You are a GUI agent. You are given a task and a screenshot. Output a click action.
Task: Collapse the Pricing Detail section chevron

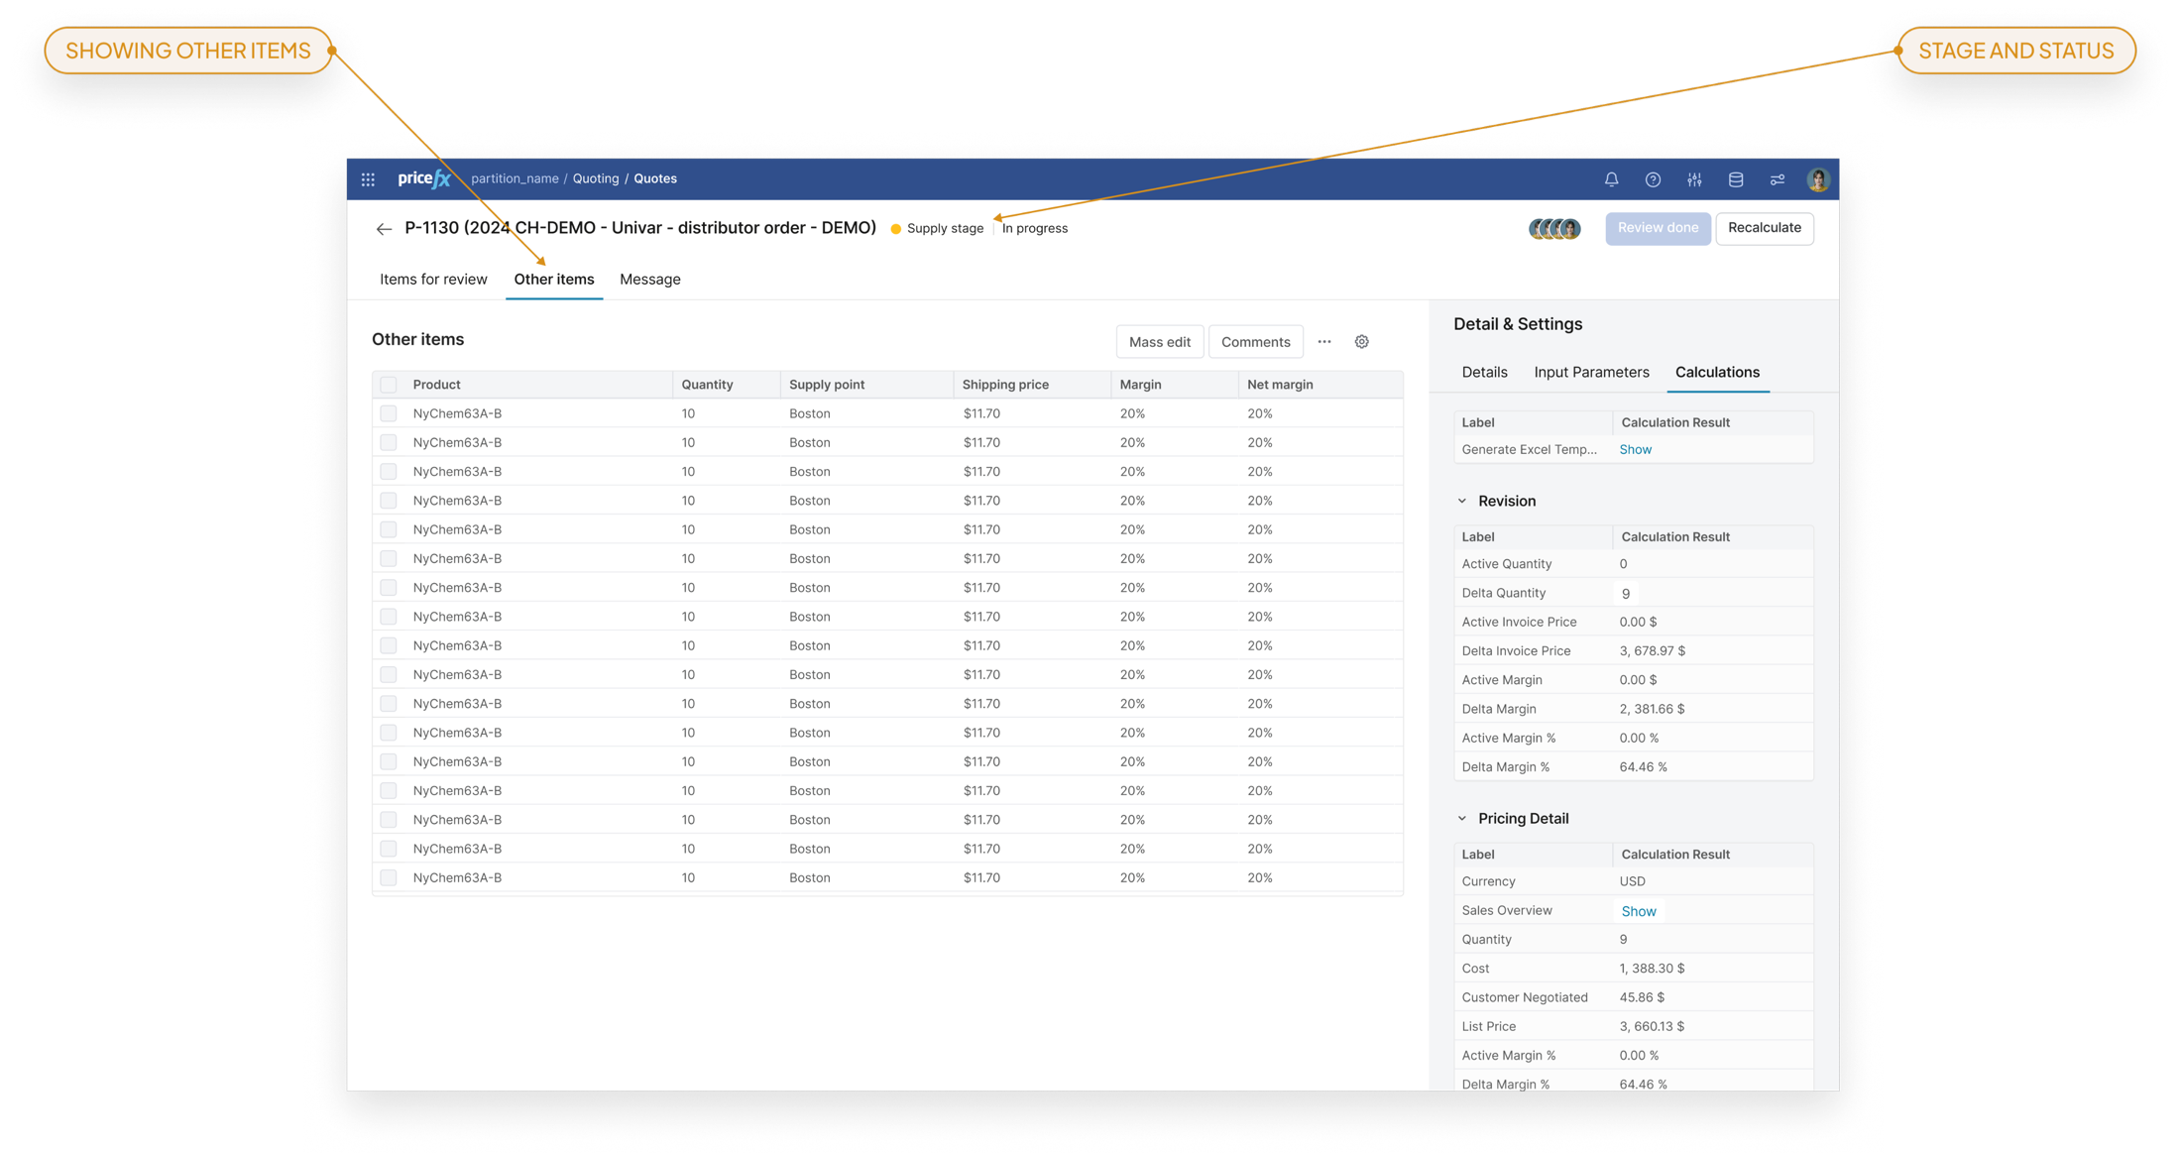tap(1462, 818)
